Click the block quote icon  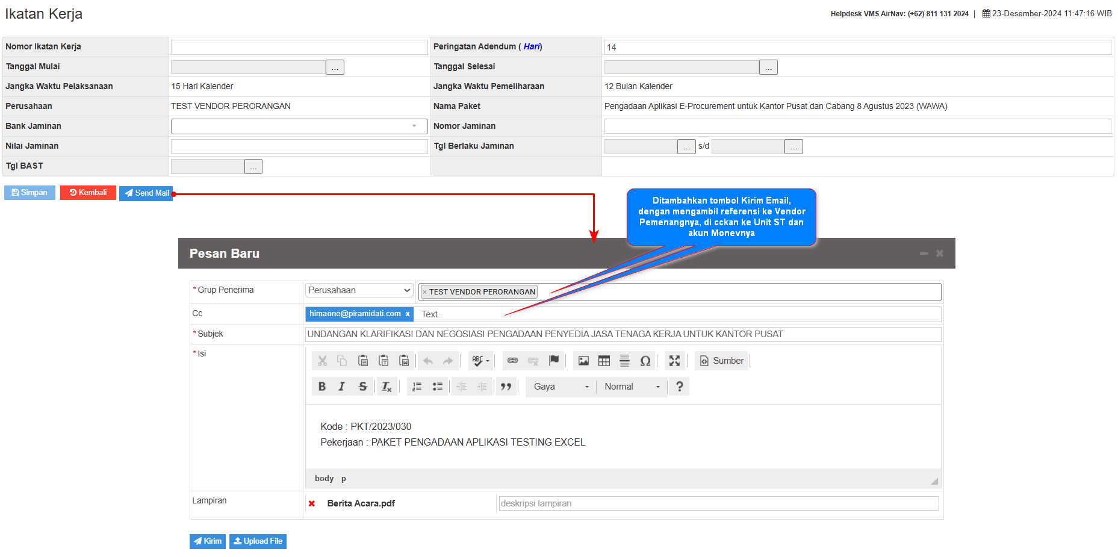506,387
